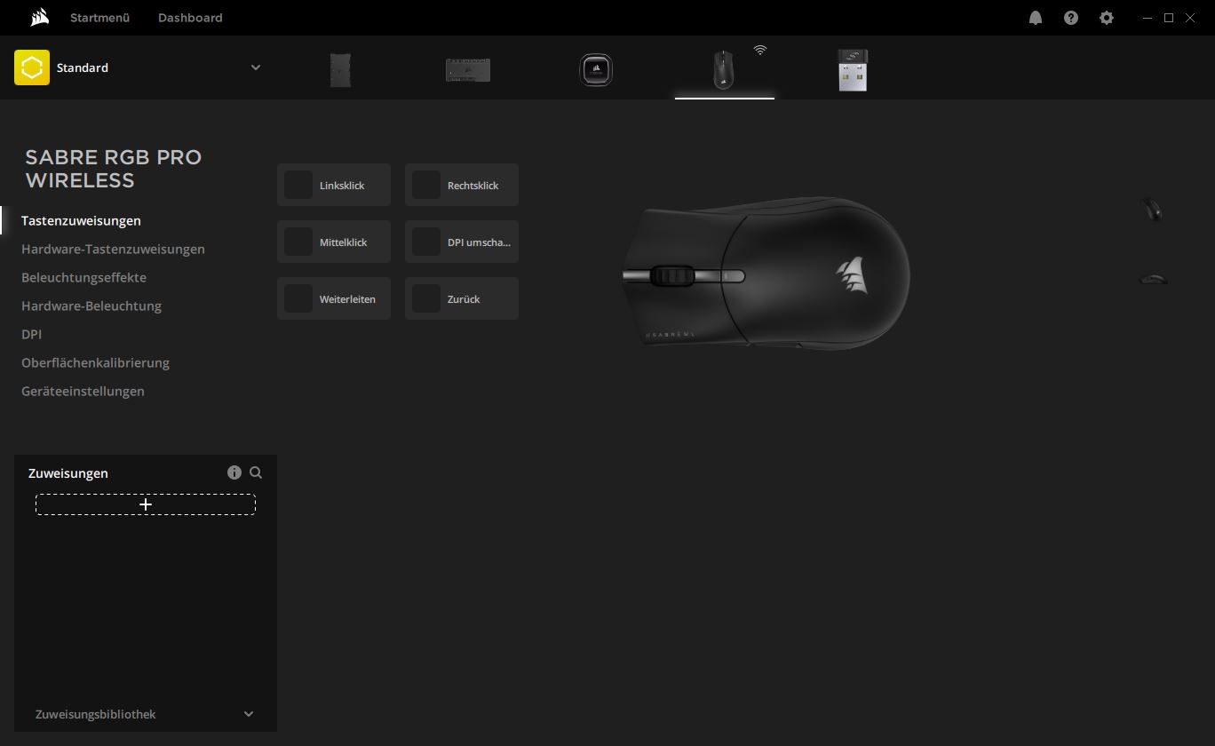This screenshot has width=1215, height=746.
Task: Expand the Zuweisungsbibliothek section
Action: coord(249,714)
